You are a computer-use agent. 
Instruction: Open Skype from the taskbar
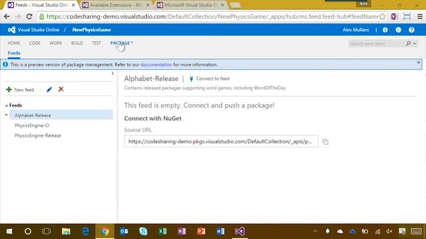point(143,231)
